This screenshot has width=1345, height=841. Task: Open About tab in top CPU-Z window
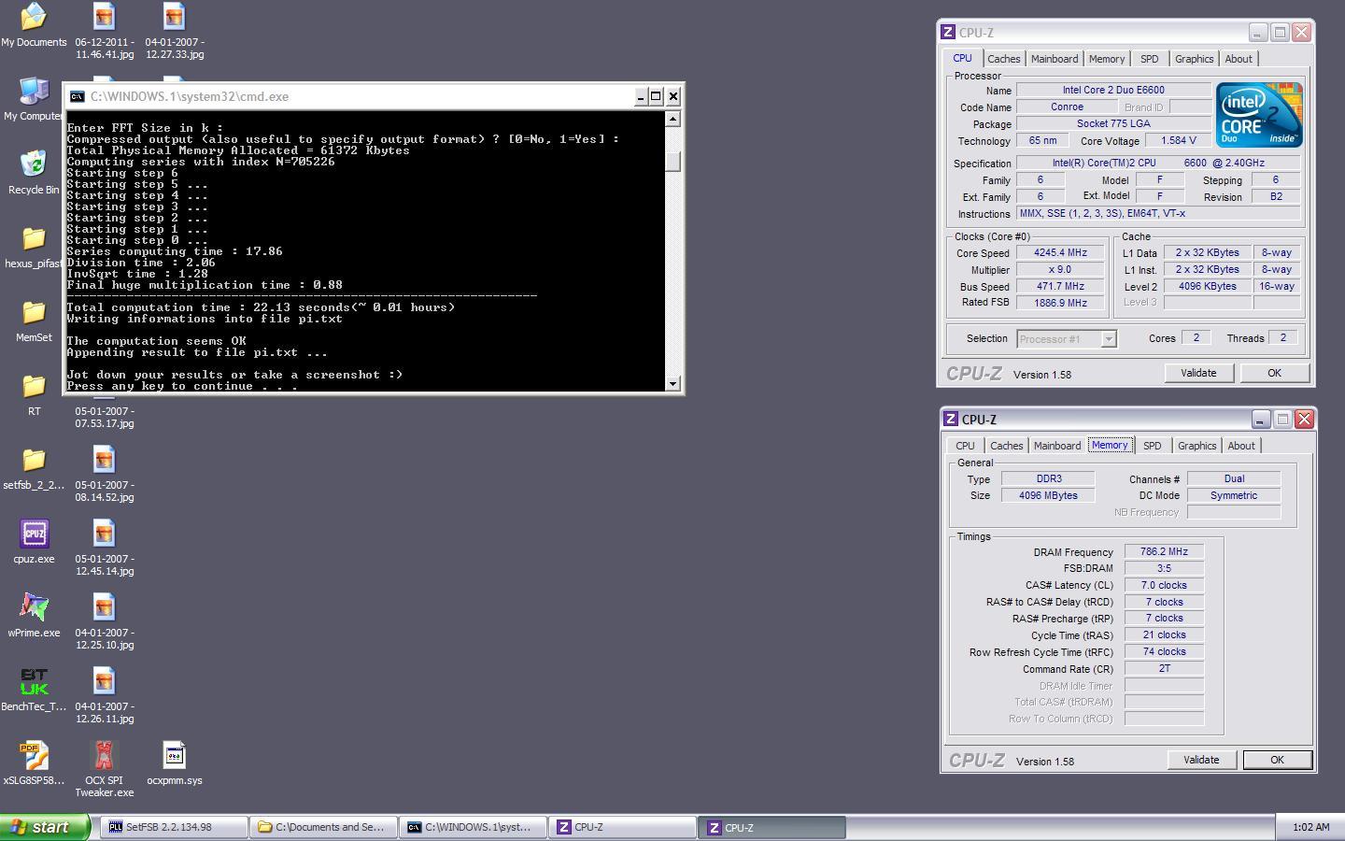(1239, 59)
